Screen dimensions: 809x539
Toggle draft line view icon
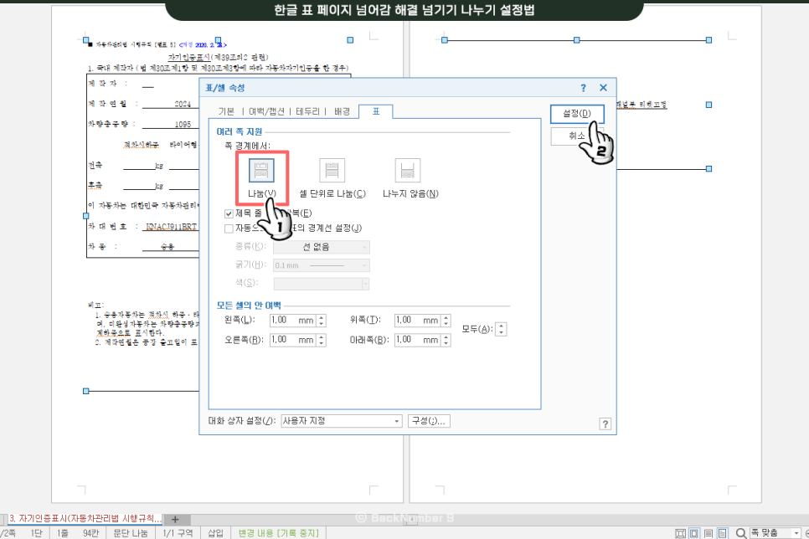[x=709, y=533]
